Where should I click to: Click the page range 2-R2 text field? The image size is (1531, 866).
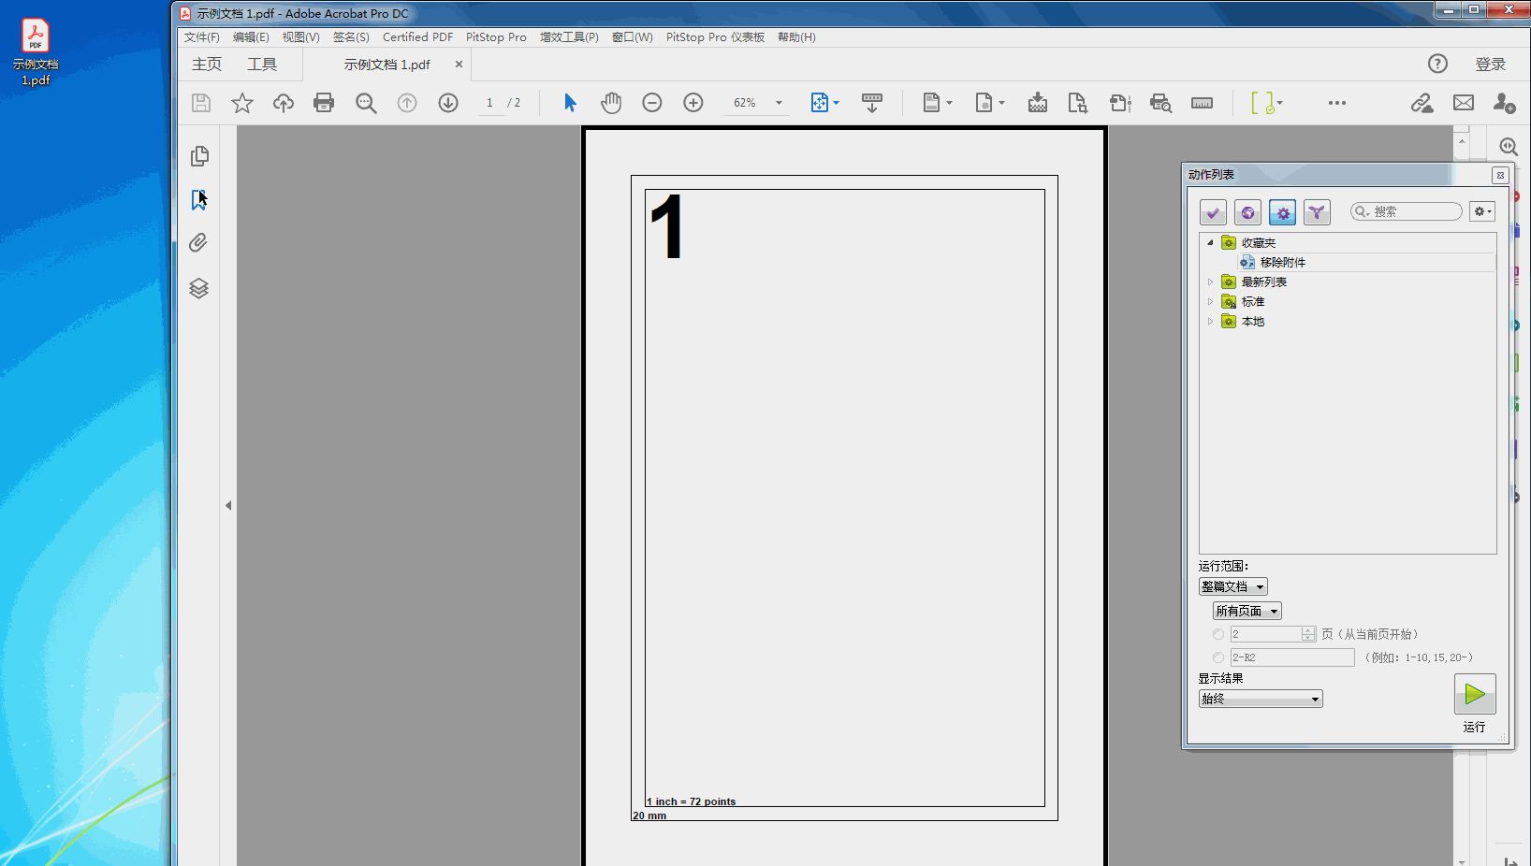(x=1292, y=657)
